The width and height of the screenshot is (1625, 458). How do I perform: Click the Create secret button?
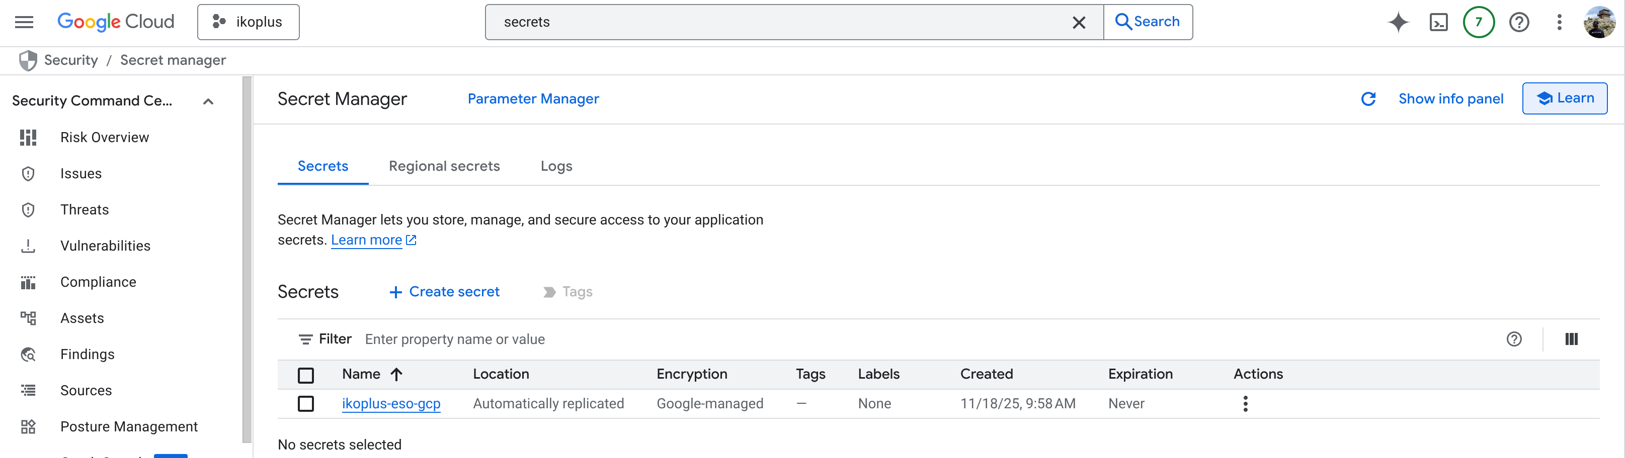click(x=445, y=292)
